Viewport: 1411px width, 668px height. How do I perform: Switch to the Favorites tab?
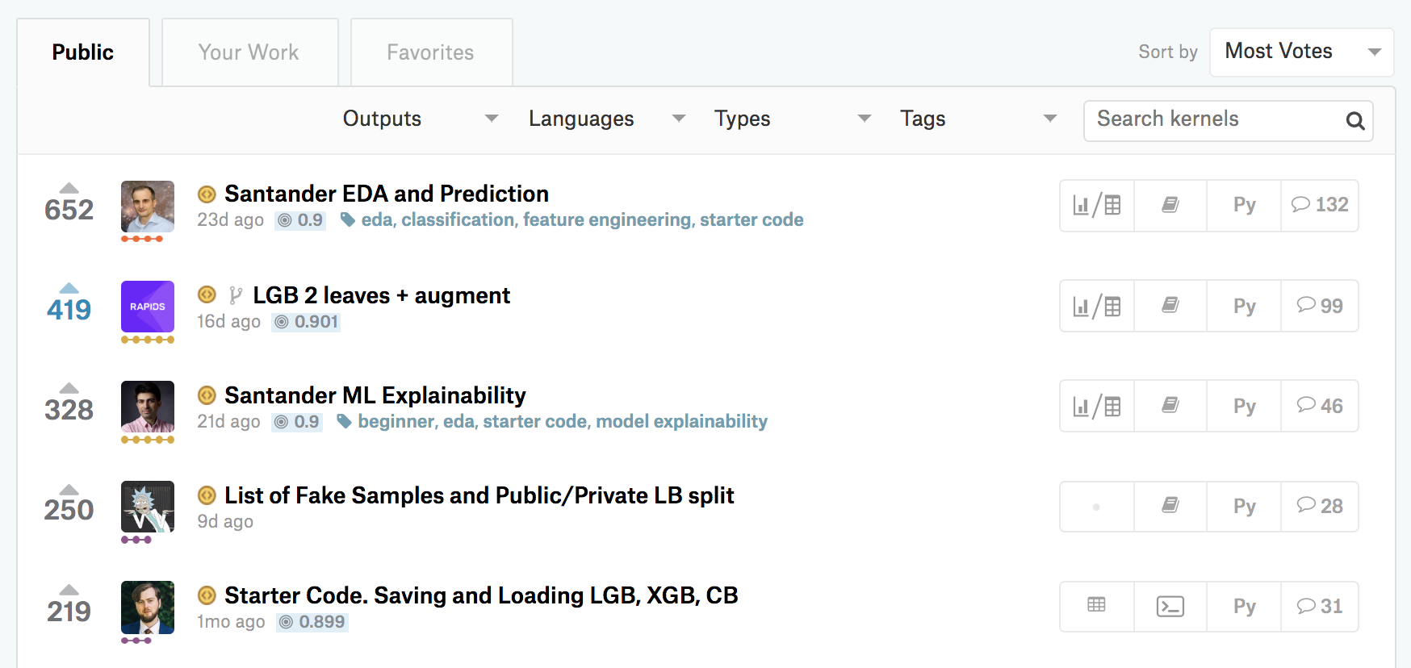point(430,52)
